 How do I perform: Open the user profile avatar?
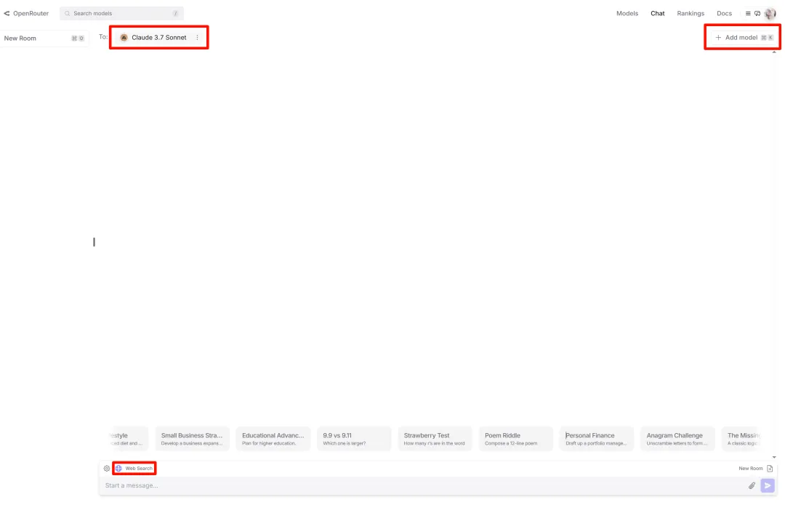[x=770, y=13]
